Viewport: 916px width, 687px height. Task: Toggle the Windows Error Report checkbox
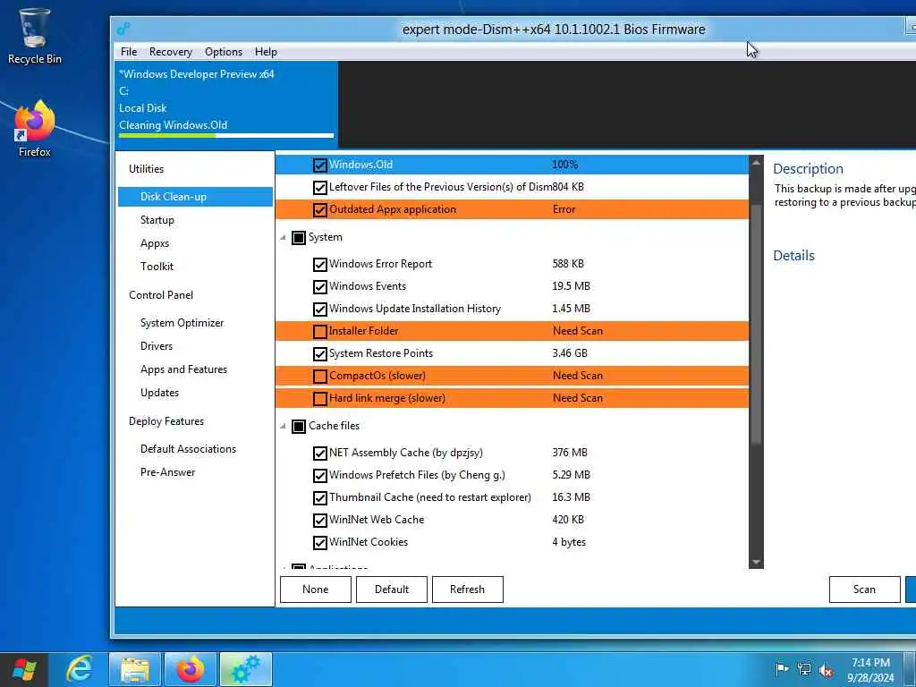point(319,265)
